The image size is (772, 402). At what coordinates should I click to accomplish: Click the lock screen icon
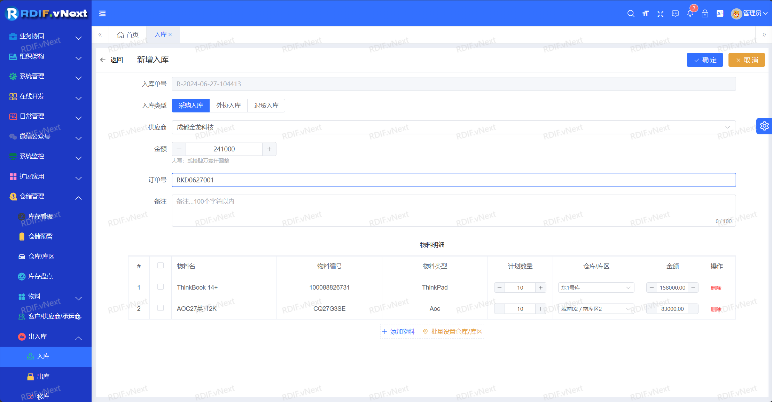(x=705, y=14)
